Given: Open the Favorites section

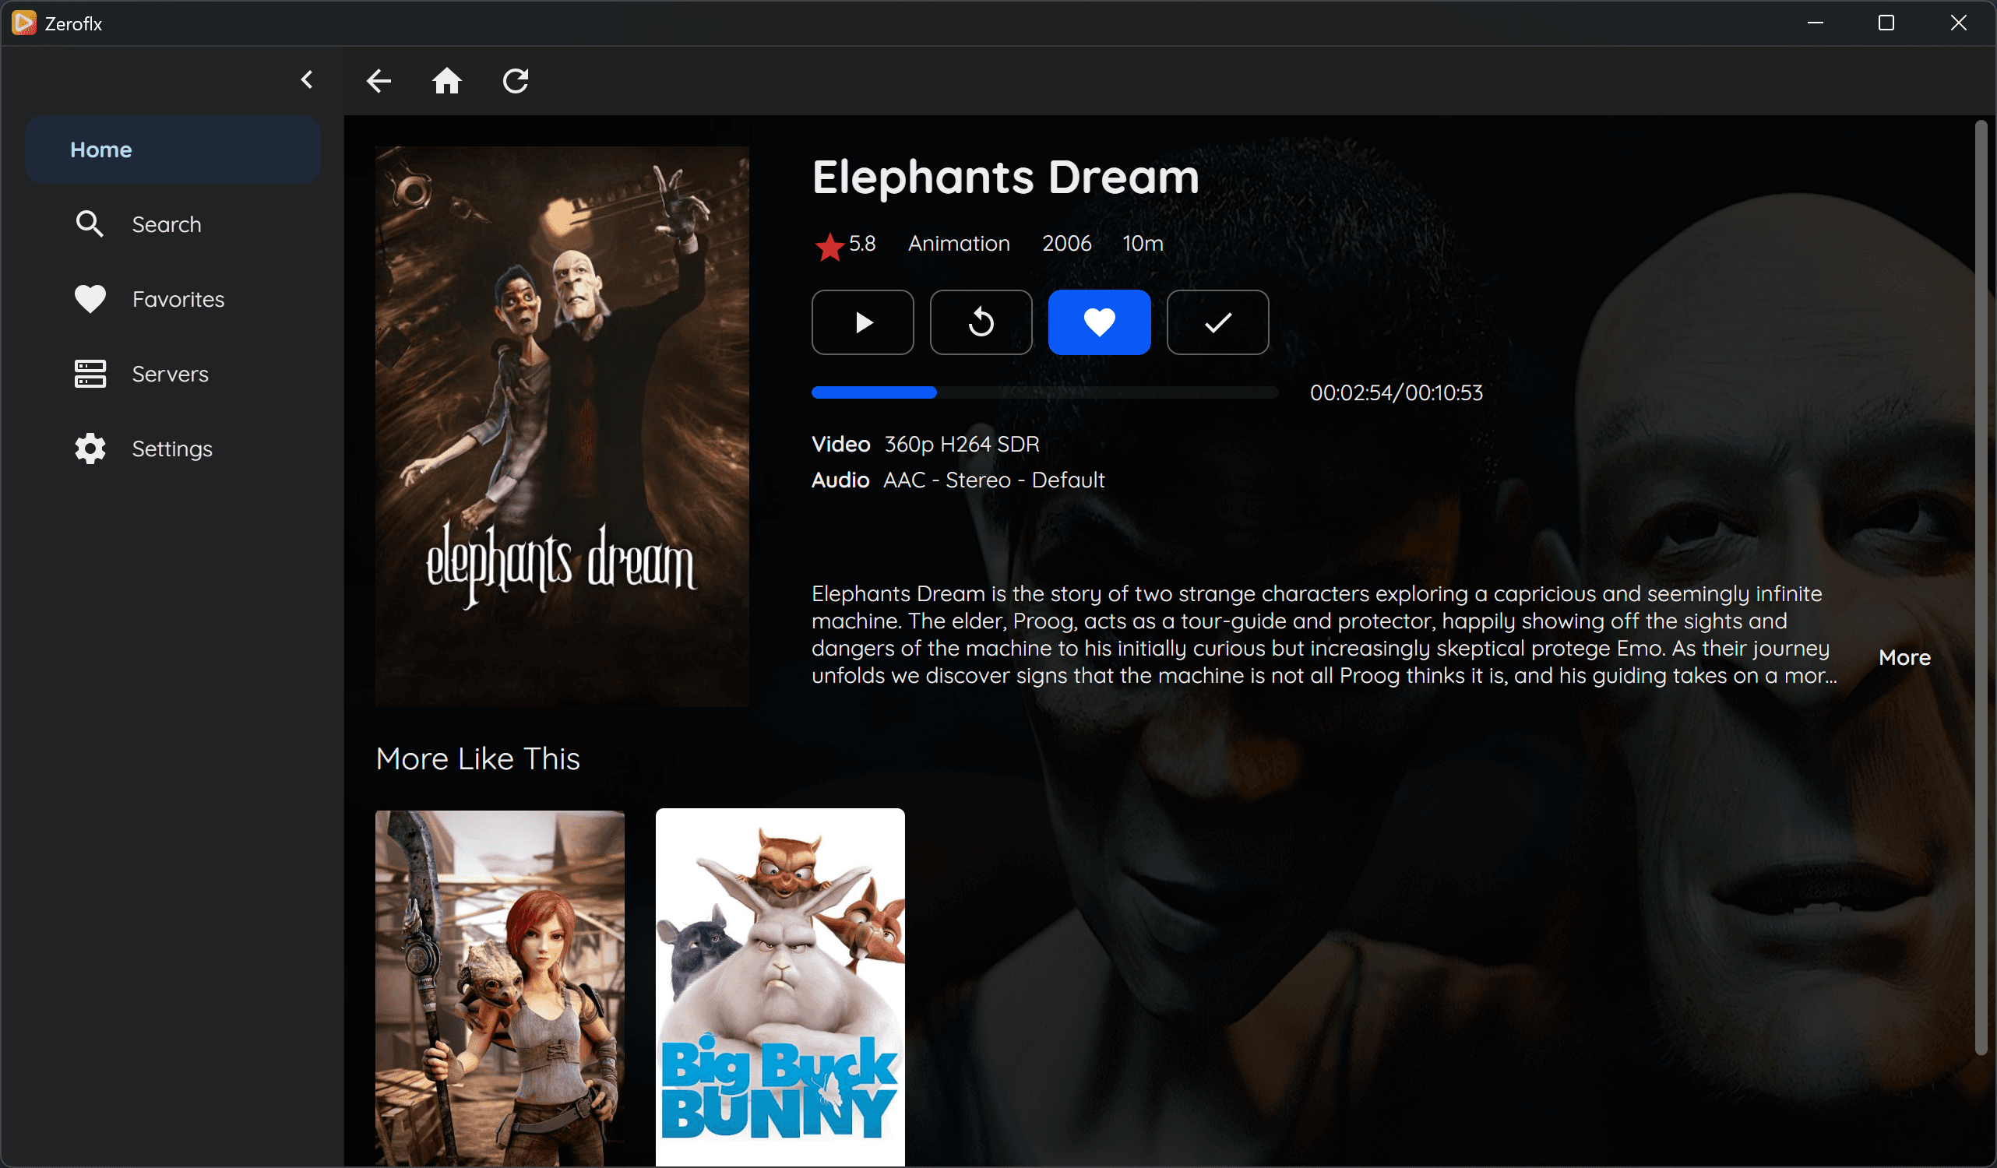Looking at the screenshot, I should pyautogui.click(x=178, y=300).
